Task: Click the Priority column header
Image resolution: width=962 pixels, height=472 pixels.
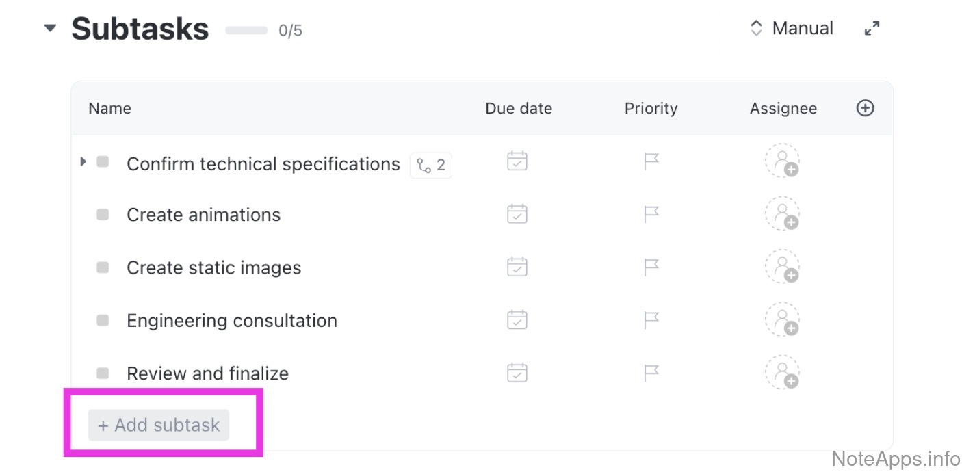Action: (x=651, y=108)
